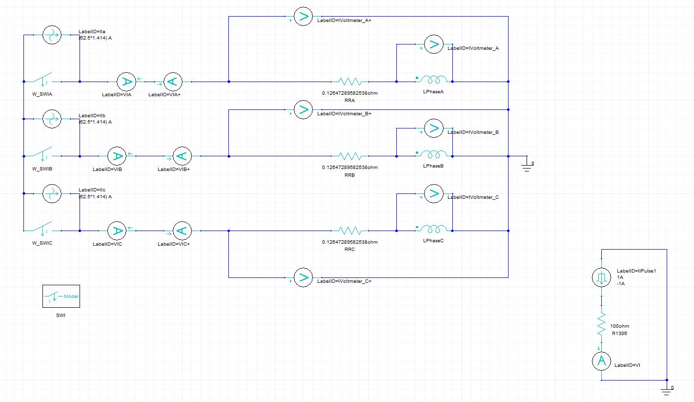Click the VIA+ ammeter symbol
694x402 pixels.
coord(172,81)
